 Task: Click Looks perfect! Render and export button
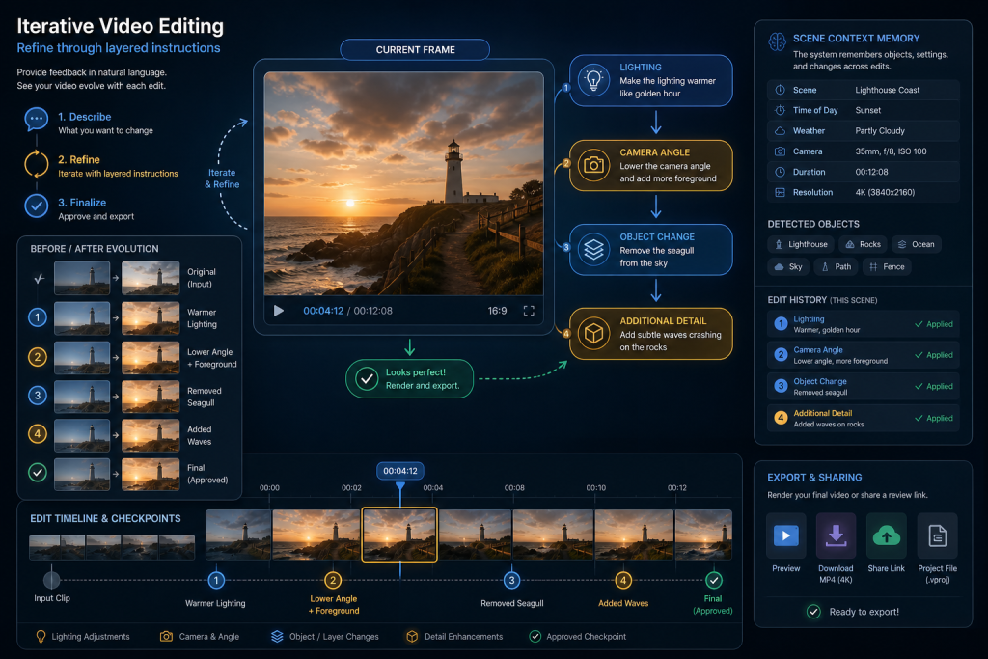point(409,378)
